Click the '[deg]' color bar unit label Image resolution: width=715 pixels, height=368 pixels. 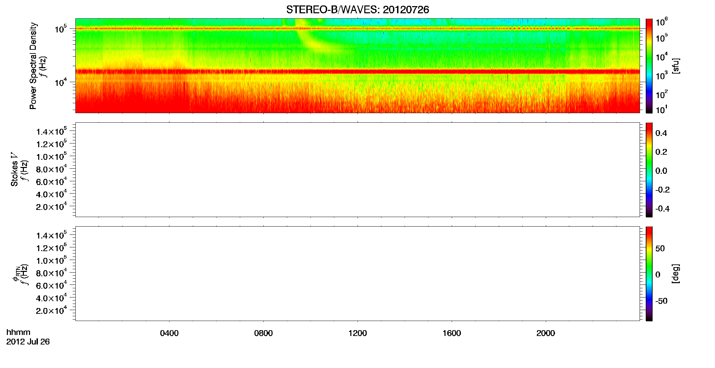point(675,273)
